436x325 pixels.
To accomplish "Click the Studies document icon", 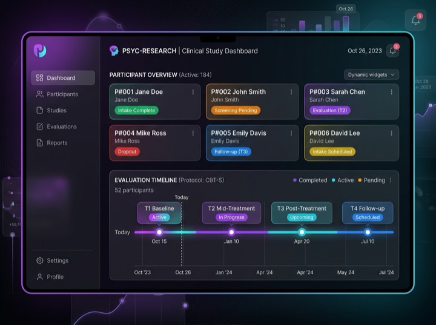I will point(40,110).
